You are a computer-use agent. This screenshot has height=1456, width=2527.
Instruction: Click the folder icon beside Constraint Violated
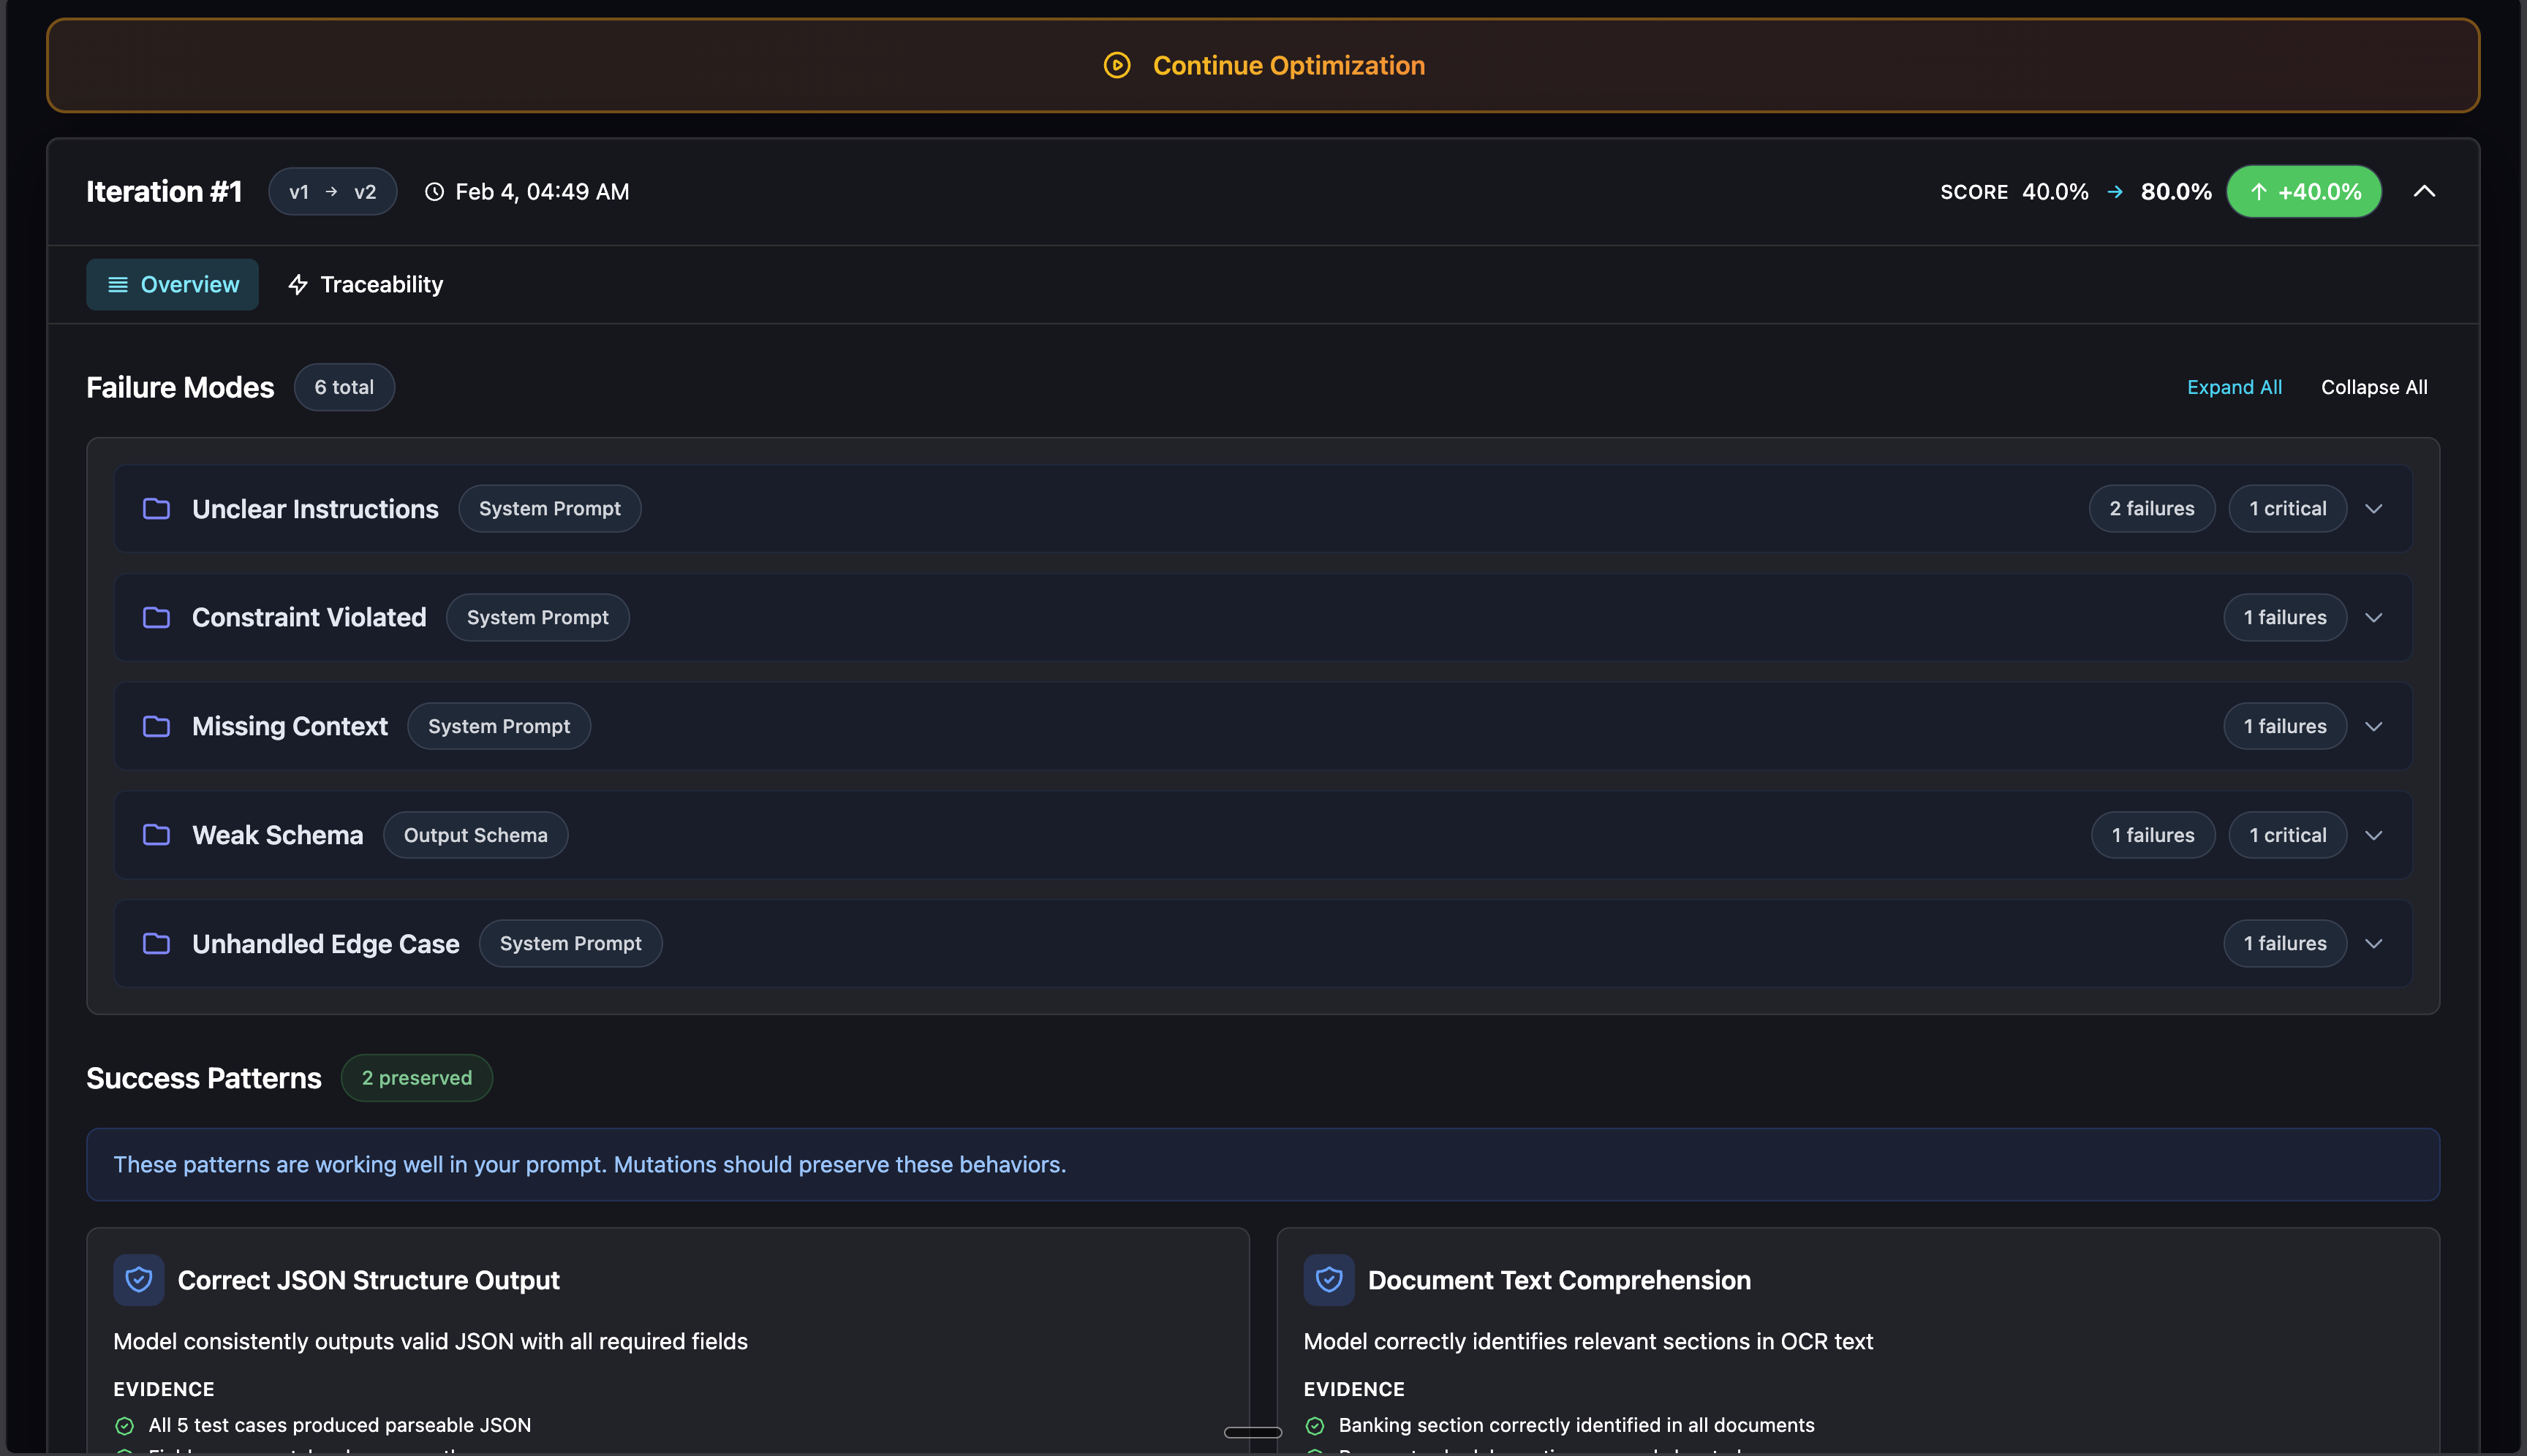[x=156, y=617]
